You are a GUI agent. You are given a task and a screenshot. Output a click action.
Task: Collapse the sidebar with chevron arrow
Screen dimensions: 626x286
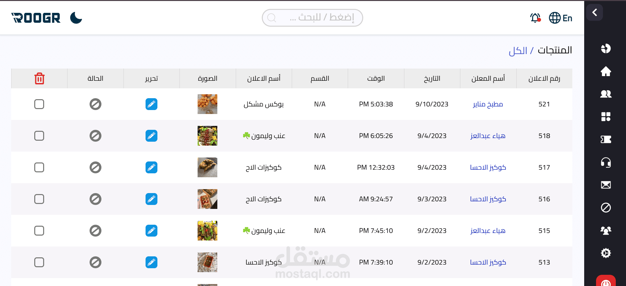click(x=594, y=13)
